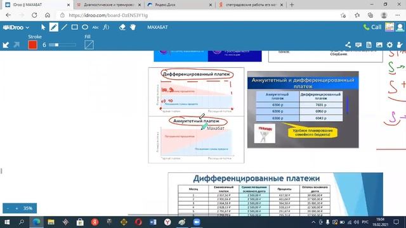Click the Аннуитетный платеж chart heading

point(196,121)
